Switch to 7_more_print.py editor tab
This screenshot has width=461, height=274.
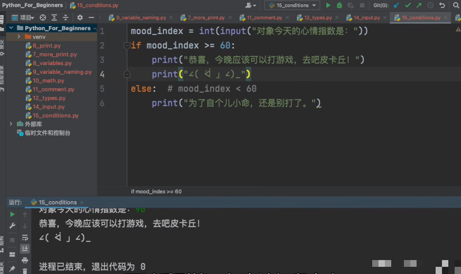point(206,18)
